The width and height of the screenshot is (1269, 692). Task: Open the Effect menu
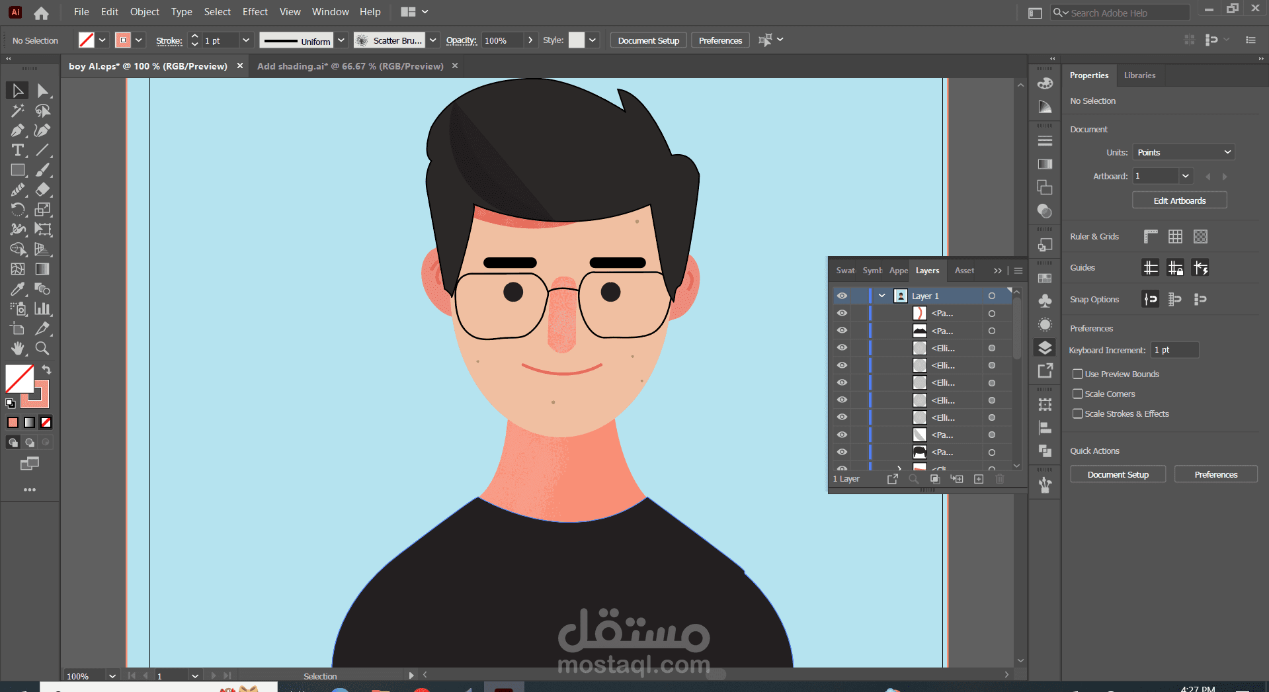255,12
